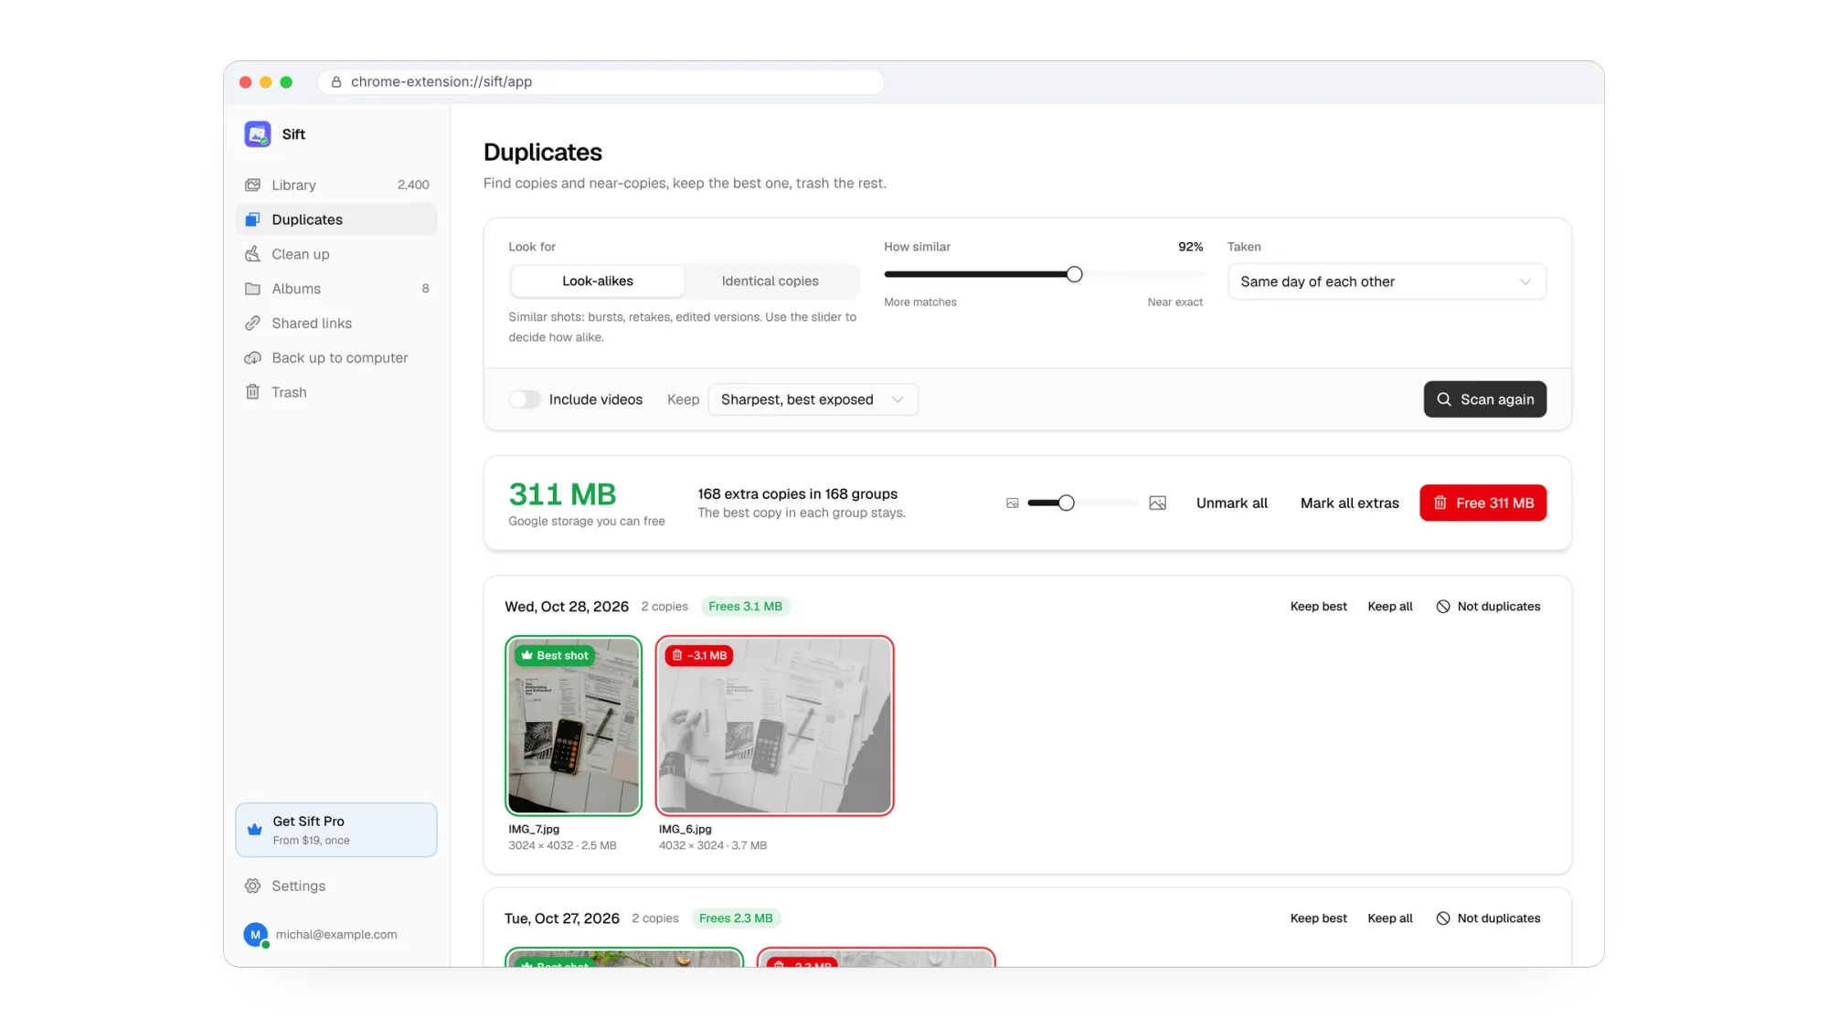The height and width of the screenshot is (1028, 1828).
Task: Click the crown icon in Get Sift Pro
Action: tap(255, 830)
